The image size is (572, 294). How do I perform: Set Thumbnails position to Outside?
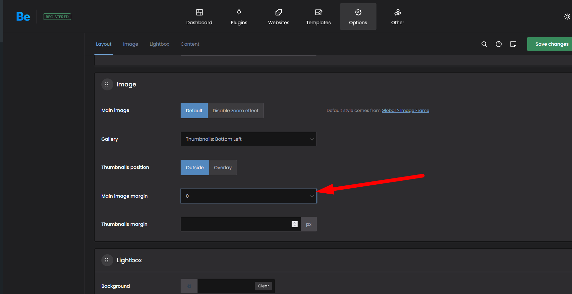pos(195,168)
